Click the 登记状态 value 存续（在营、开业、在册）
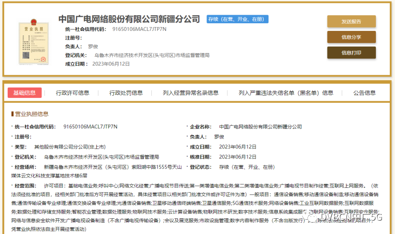This screenshot has width=395, height=234. (247, 167)
